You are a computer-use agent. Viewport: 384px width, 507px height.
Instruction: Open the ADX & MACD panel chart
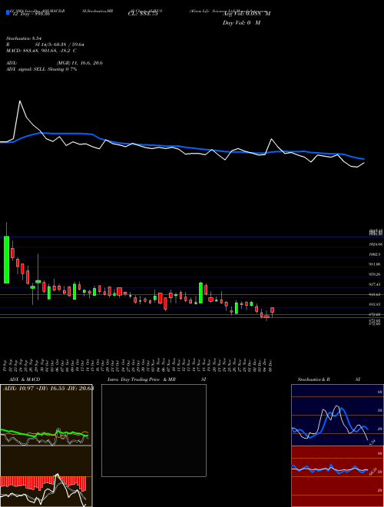coord(46,415)
